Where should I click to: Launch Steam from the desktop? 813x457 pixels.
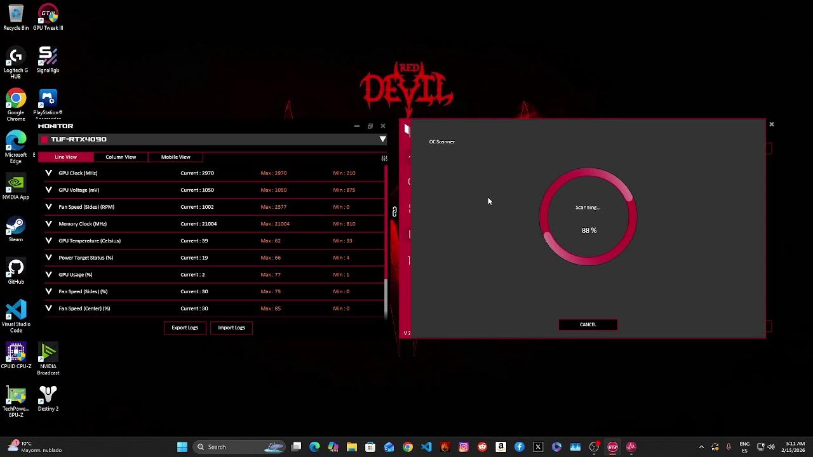(x=16, y=230)
